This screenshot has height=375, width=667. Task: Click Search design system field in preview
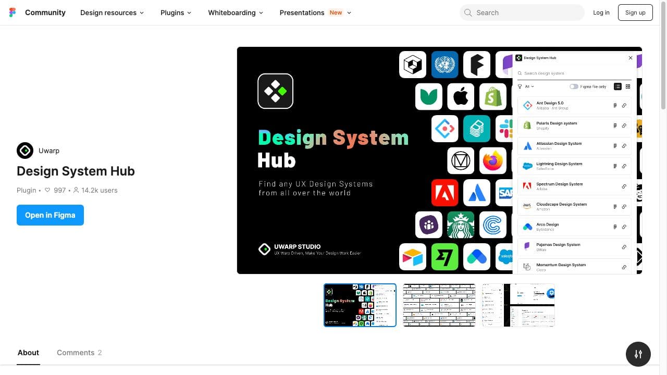point(573,73)
